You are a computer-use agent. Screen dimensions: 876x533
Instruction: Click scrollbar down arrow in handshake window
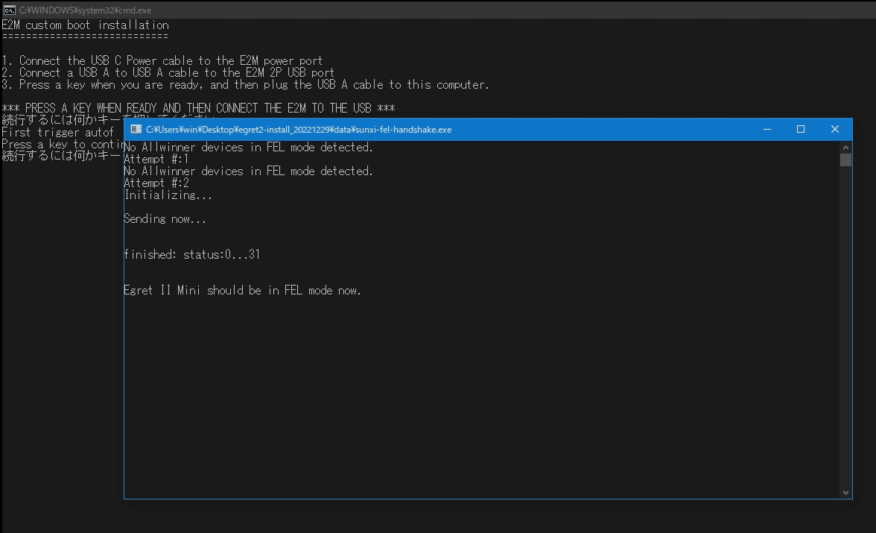845,493
